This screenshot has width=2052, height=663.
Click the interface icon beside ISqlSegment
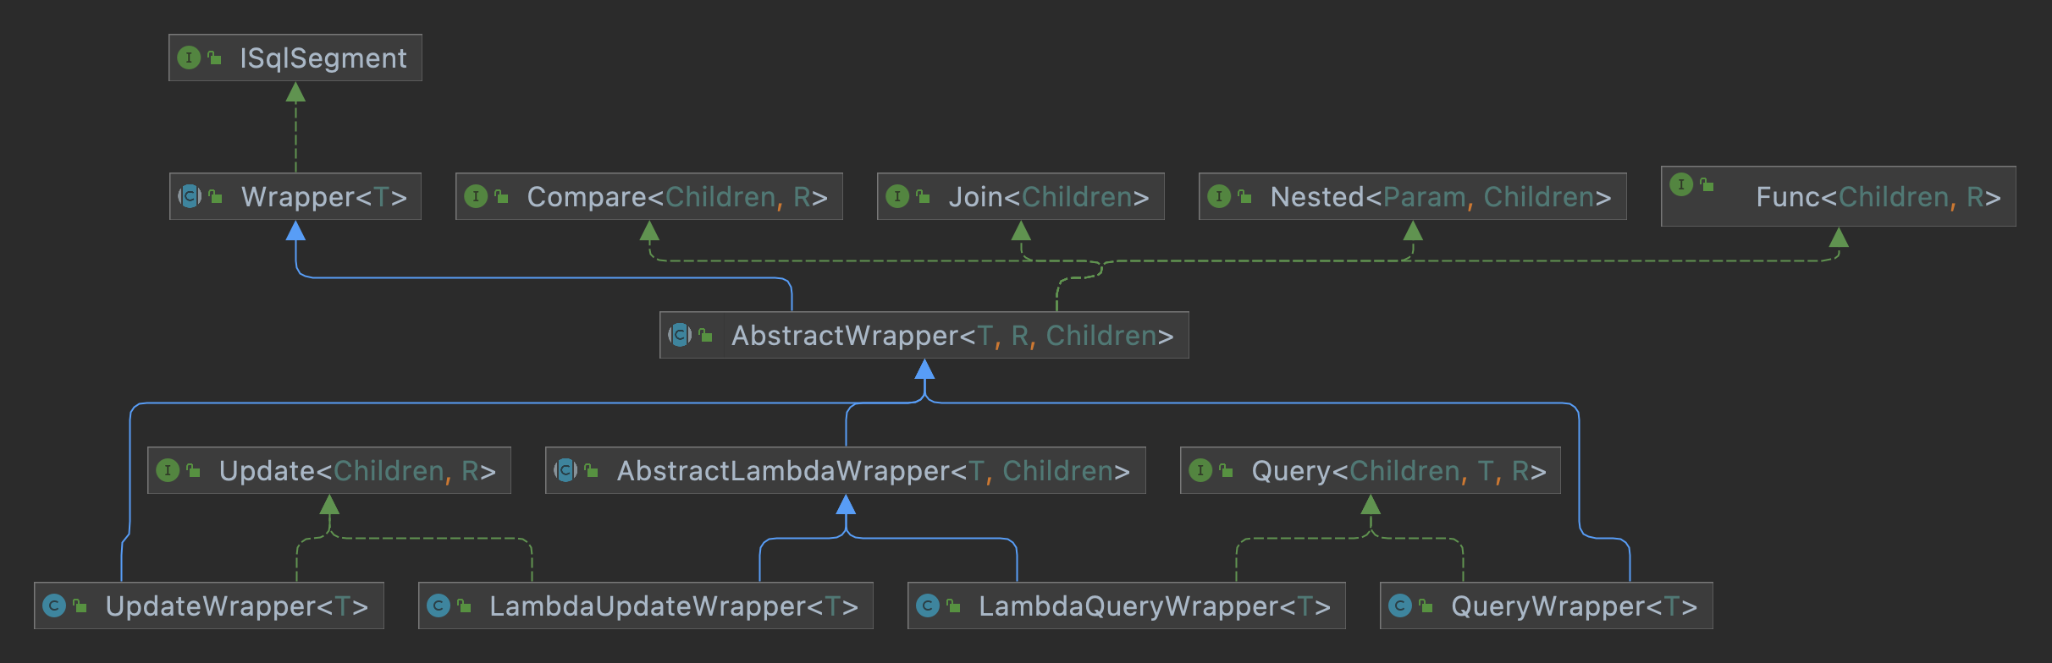point(188,58)
